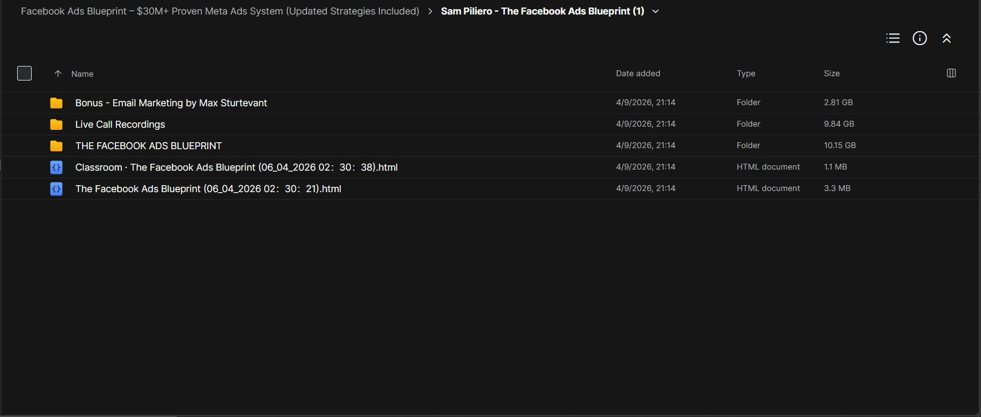Click the 2.81 GB size value

[x=838, y=103]
